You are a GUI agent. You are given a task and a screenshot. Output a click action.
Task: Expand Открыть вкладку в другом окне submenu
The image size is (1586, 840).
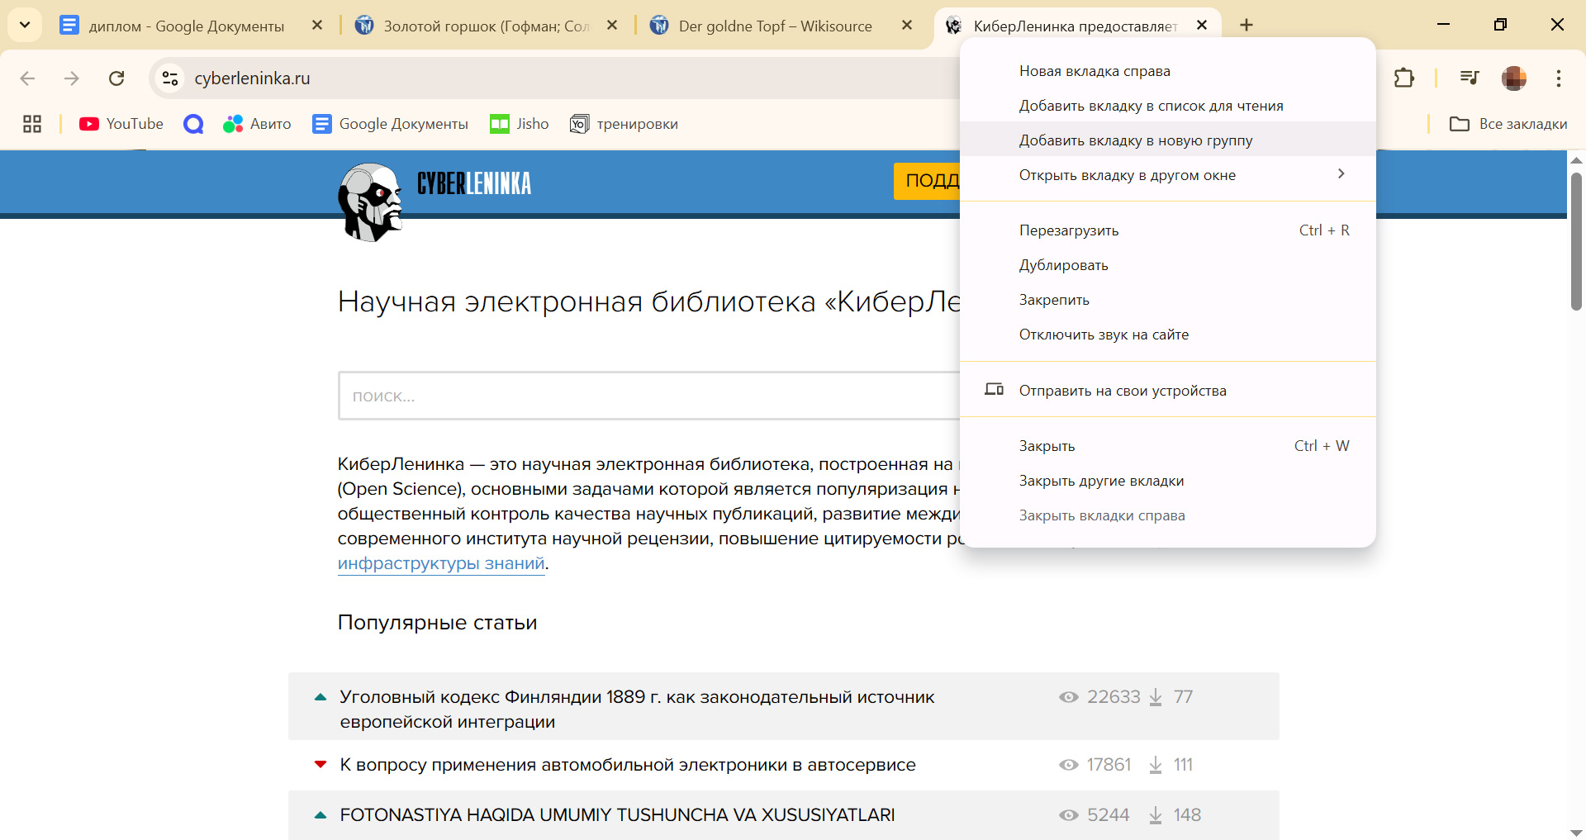[1168, 175]
